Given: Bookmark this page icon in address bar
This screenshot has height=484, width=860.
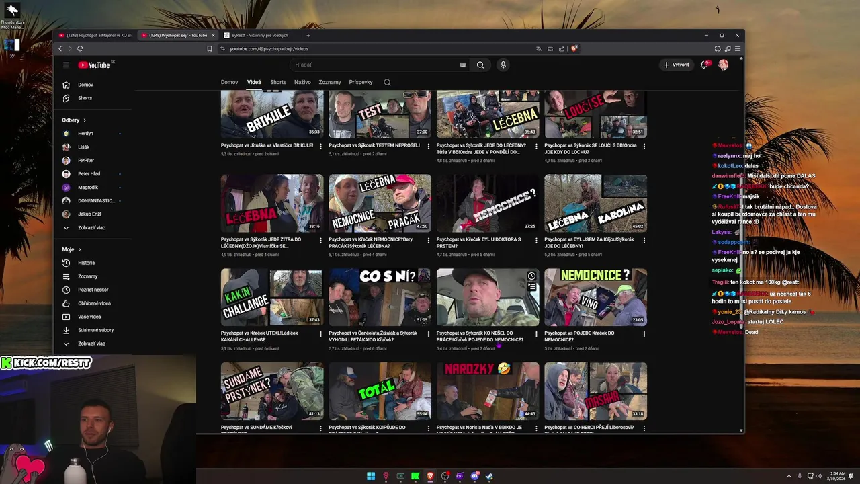Looking at the screenshot, I should pos(210,48).
